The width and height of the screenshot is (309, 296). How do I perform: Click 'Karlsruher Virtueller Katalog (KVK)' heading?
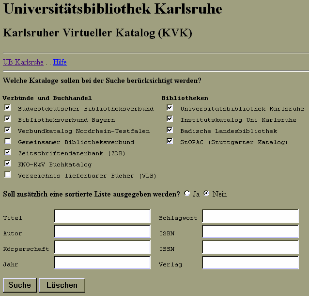tap(97, 33)
